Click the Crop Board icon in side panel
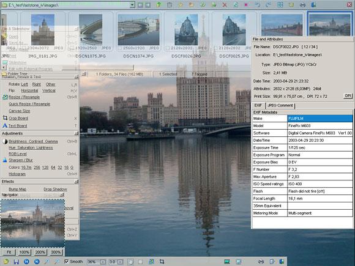This screenshot has height=266, width=355. [x=5, y=118]
